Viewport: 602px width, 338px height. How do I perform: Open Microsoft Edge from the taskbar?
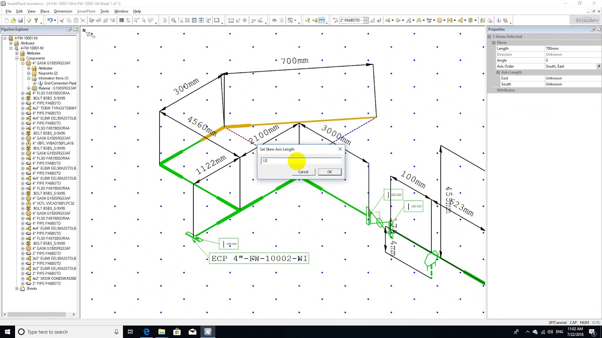point(147,332)
